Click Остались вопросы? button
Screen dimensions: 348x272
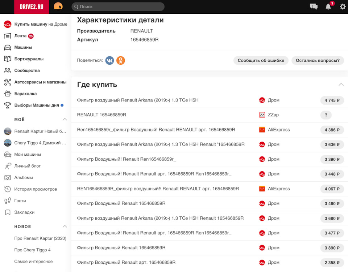tap(318, 60)
